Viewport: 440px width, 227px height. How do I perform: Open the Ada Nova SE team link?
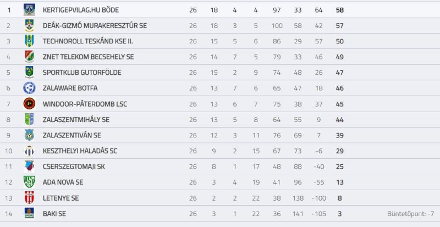pyautogui.click(x=63, y=182)
